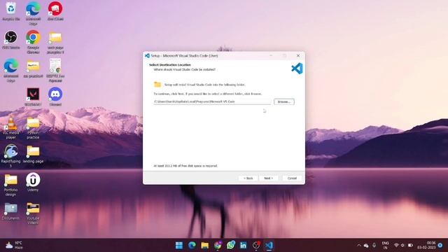Screen dimensions: 448x252
Task: Open the weather widget on the taskbar
Action: click(14, 245)
